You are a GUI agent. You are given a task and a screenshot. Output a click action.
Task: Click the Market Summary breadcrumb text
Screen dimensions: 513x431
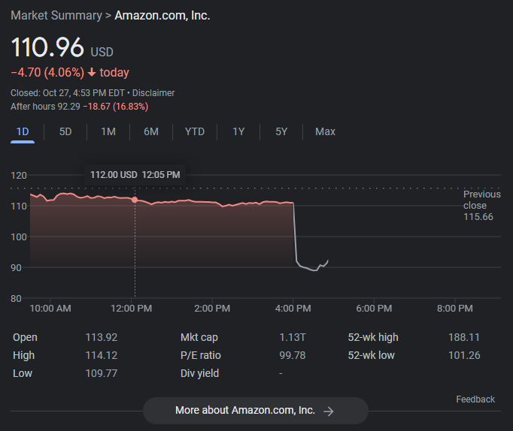coord(56,15)
